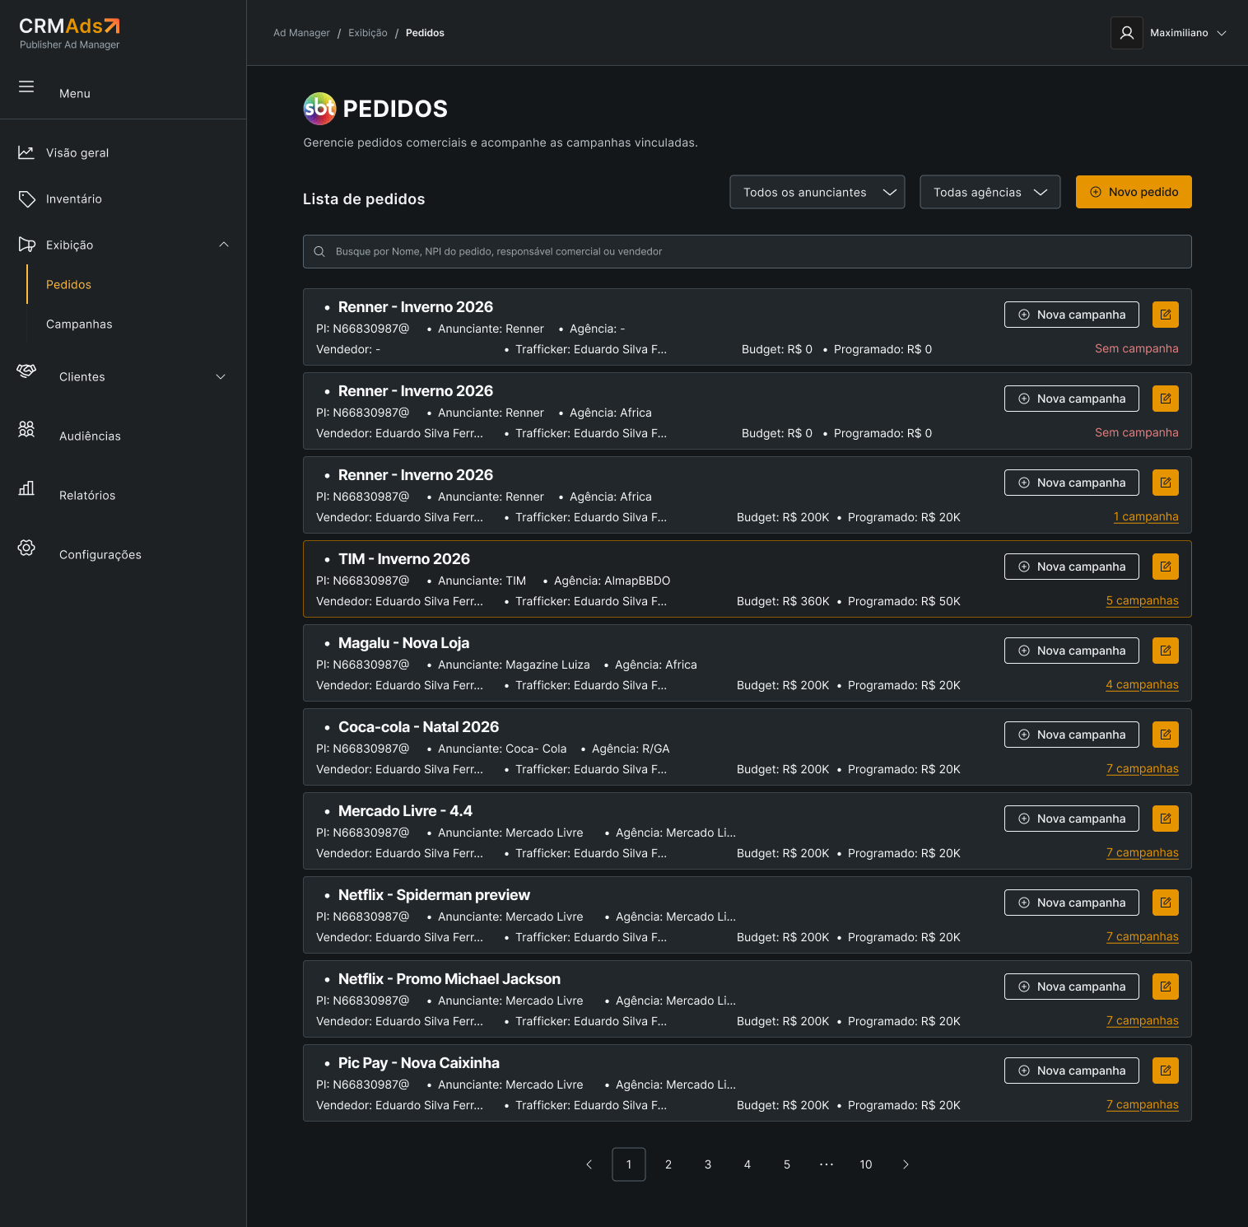Viewport: 1248px width, 1227px height.
Task: Click the user avatar icon
Action: tap(1127, 33)
